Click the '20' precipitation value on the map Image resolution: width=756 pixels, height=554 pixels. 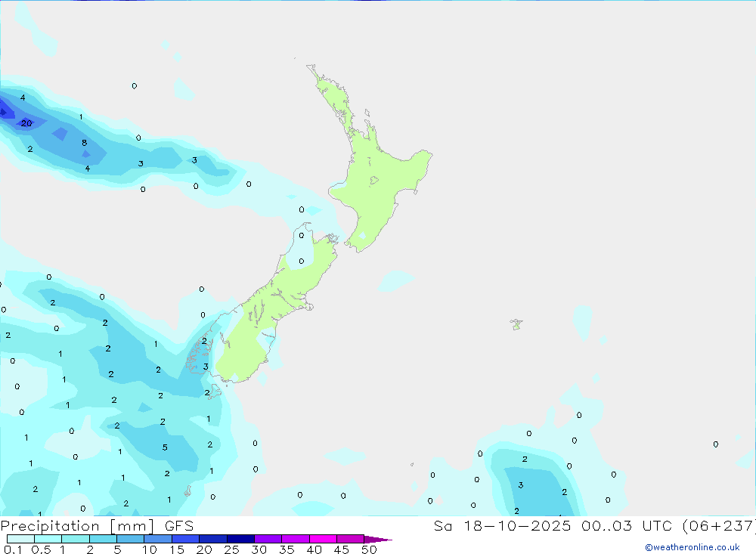(x=26, y=123)
